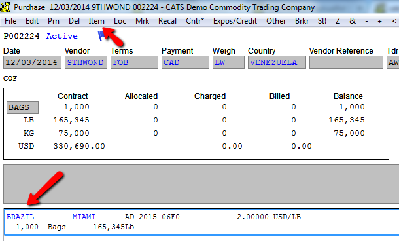
Task: Click the CATS application icon in title bar
Action: point(5,7)
